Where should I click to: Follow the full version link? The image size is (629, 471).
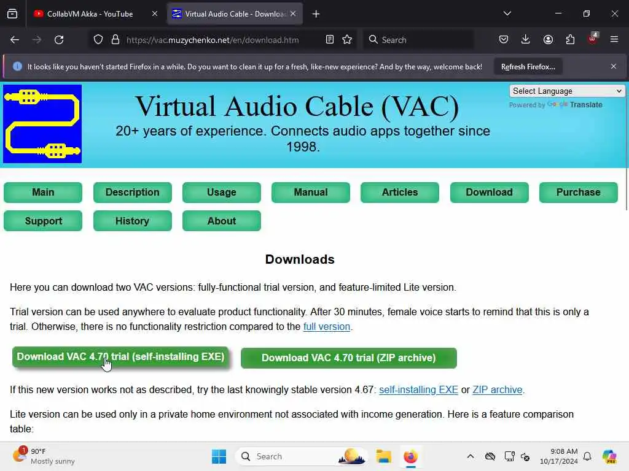click(327, 327)
